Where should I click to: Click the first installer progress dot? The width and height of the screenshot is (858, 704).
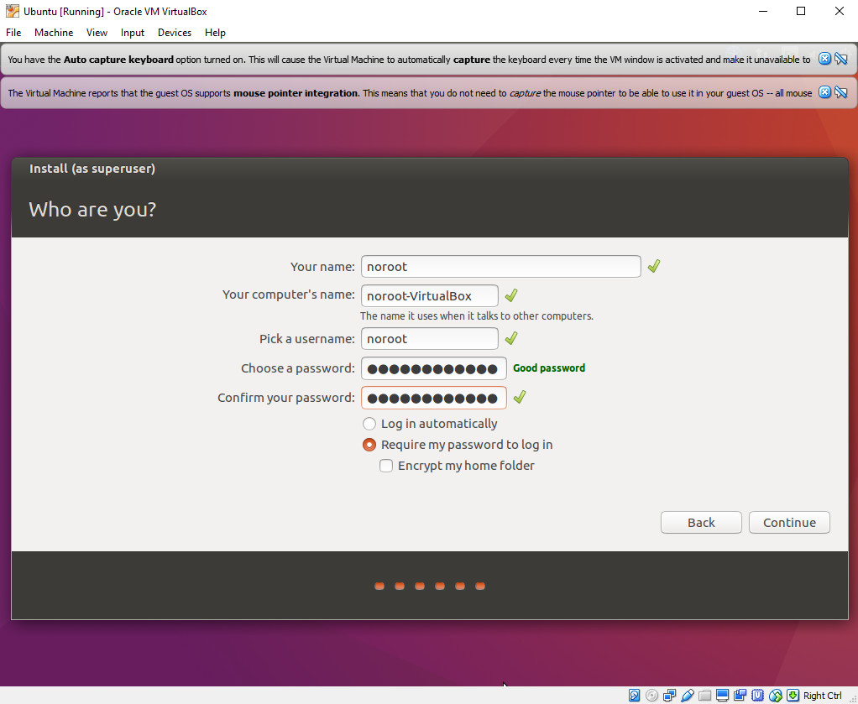[x=379, y=587]
